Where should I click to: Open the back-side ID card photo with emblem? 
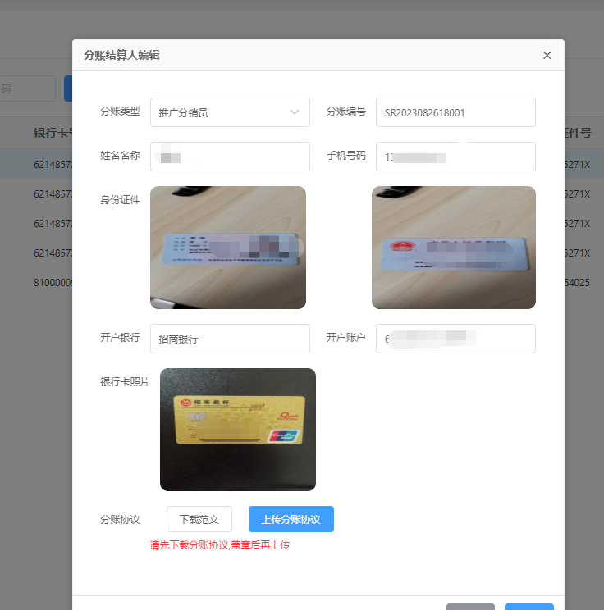pos(453,248)
